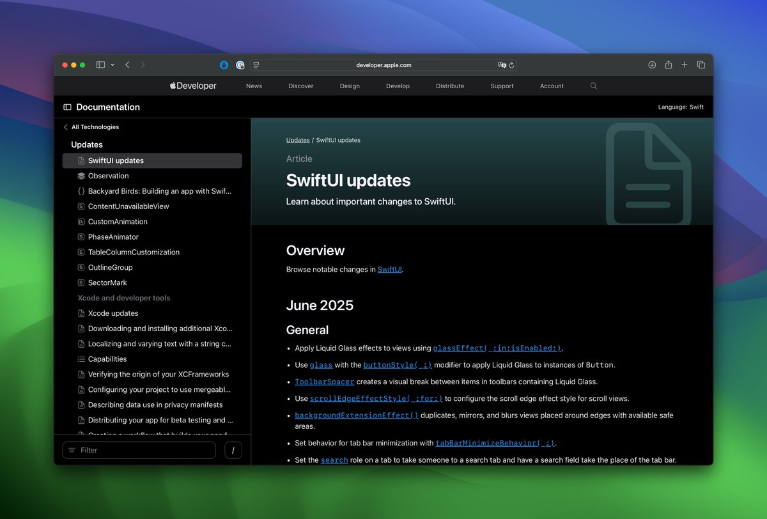Screen dimensions: 767x519
Task: Open the Account menu item
Action: pyautogui.click(x=552, y=86)
